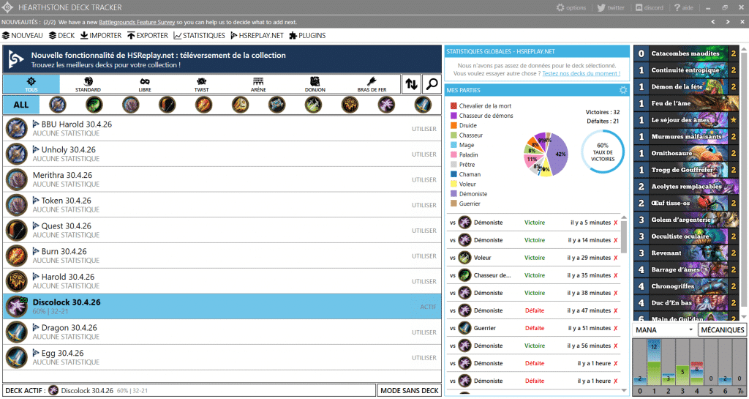
Task: Click the Burn deck class portrait
Action: (16, 256)
